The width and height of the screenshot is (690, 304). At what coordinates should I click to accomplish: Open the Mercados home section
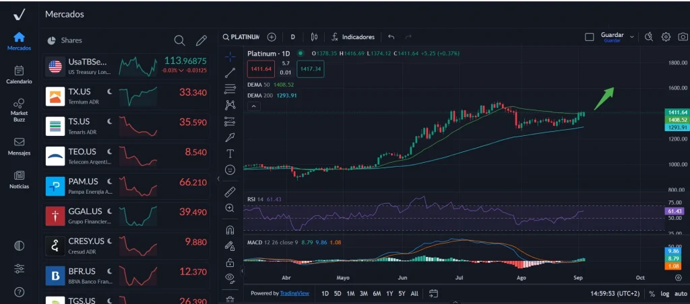(x=19, y=41)
